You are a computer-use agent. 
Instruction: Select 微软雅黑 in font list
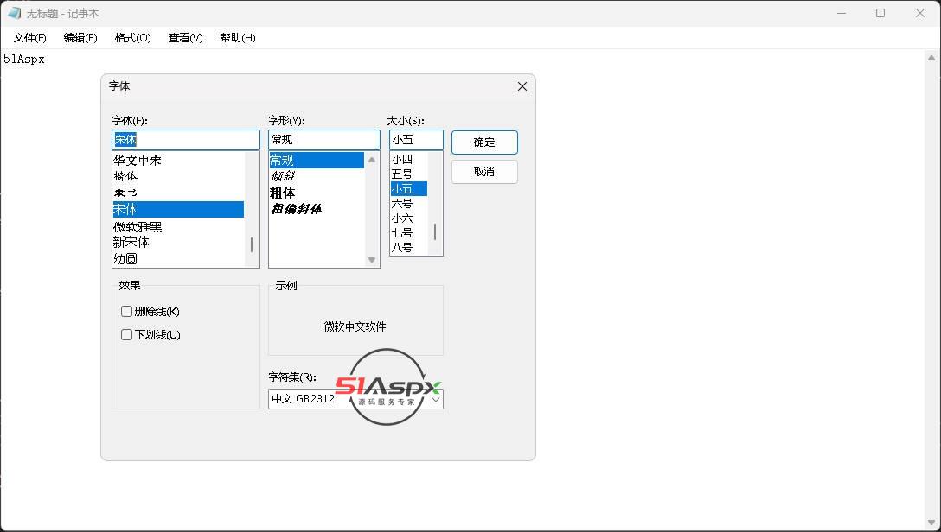coord(178,226)
